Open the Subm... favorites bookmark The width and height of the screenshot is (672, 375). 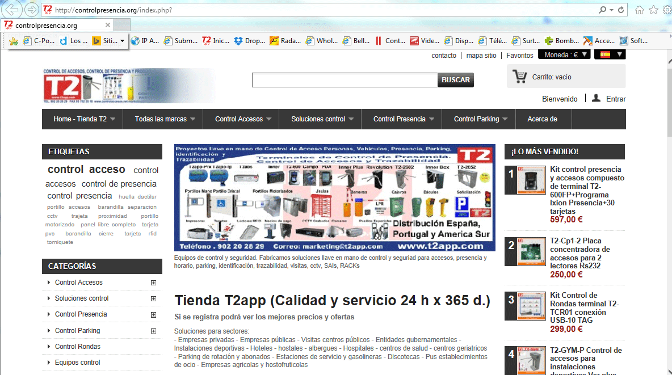180,41
